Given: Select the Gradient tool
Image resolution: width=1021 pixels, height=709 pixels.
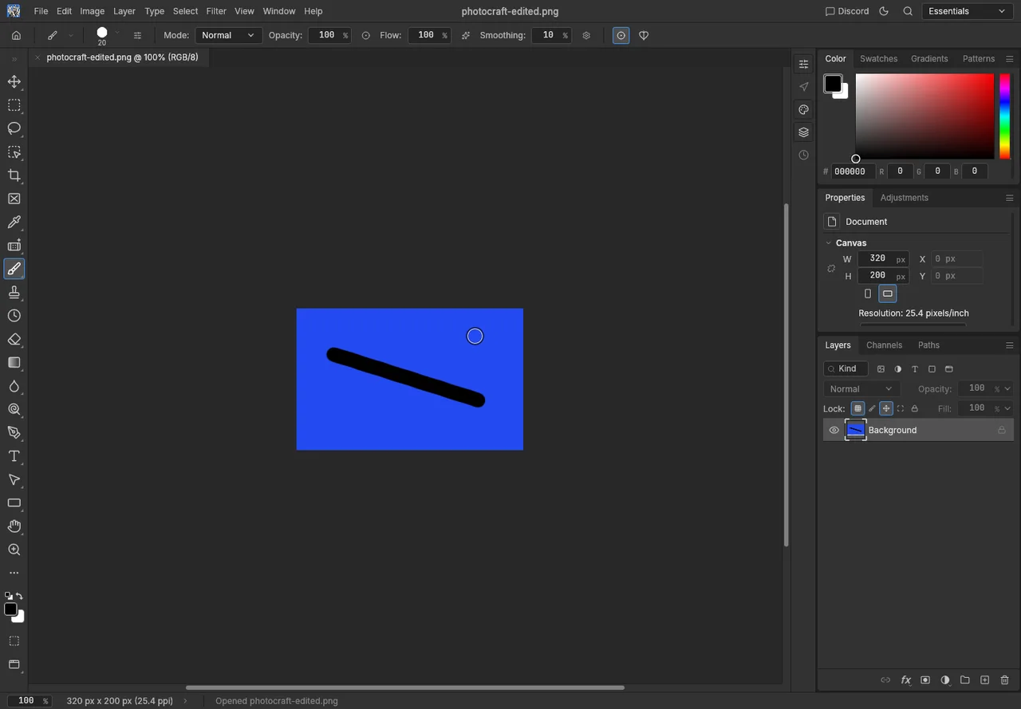Looking at the screenshot, I should (x=14, y=362).
